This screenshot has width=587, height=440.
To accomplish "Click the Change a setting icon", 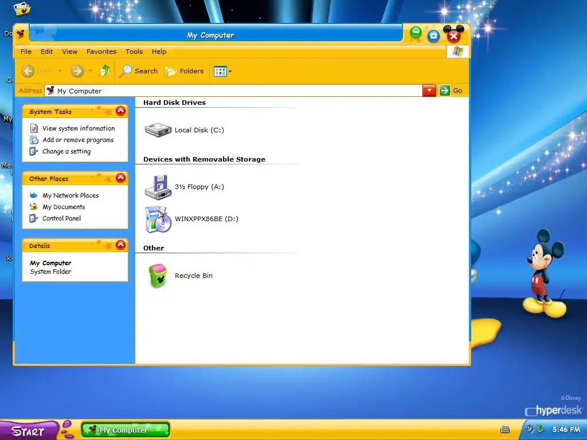I will click(34, 151).
